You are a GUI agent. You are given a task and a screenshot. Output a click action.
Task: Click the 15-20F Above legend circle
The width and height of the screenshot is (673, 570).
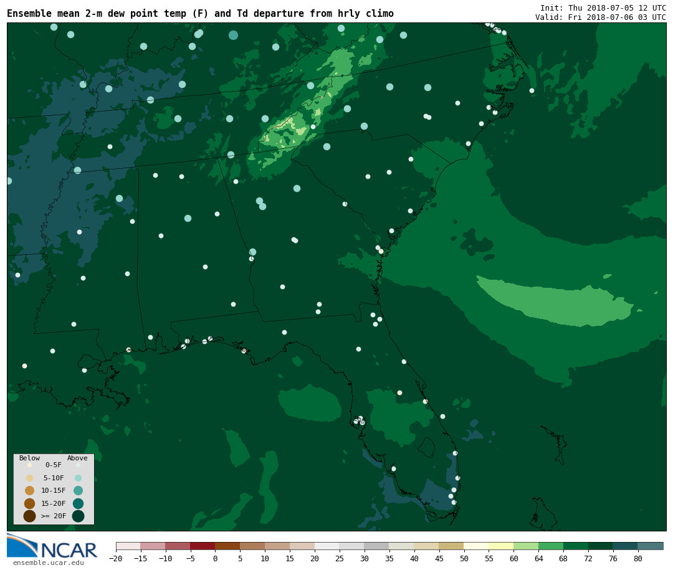[x=78, y=503]
